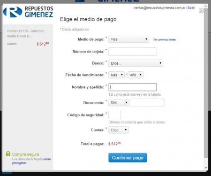Click the 'Cuotas:' label
This screenshot has height=176, width=211.
[x=98, y=130]
